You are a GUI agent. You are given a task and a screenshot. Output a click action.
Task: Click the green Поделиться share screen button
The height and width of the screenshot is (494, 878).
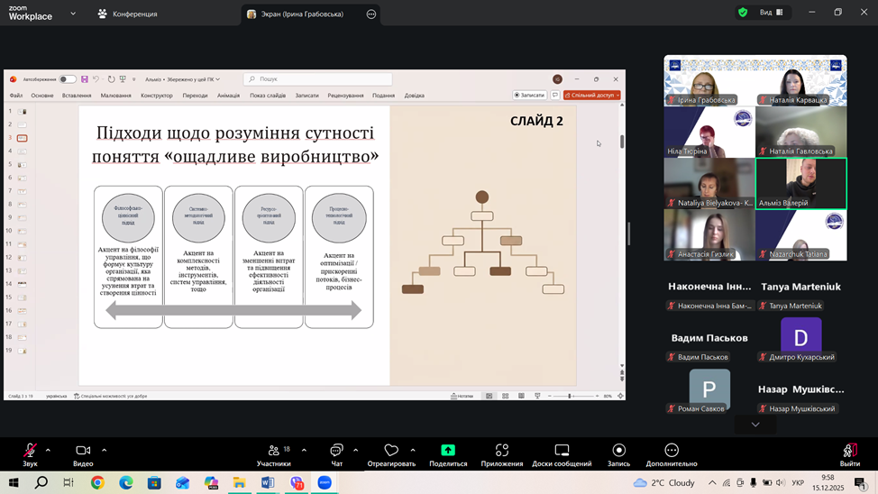(x=448, y=451)
